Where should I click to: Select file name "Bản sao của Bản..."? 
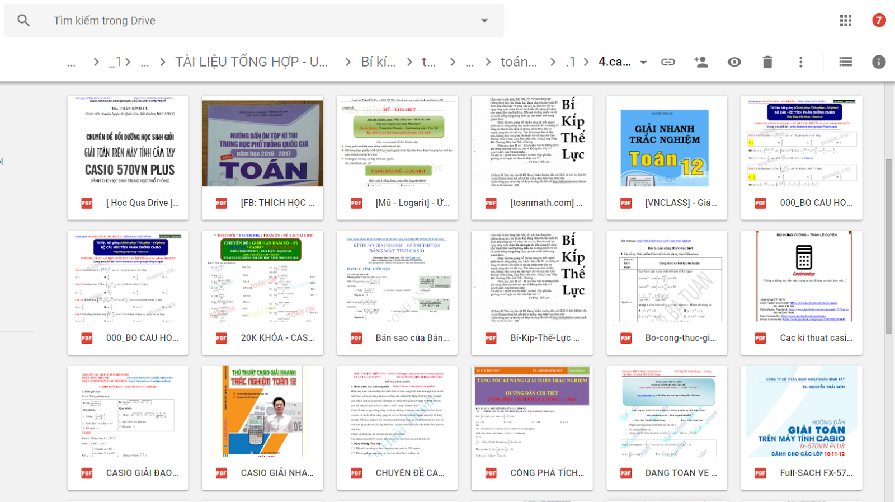coord(412,338)
